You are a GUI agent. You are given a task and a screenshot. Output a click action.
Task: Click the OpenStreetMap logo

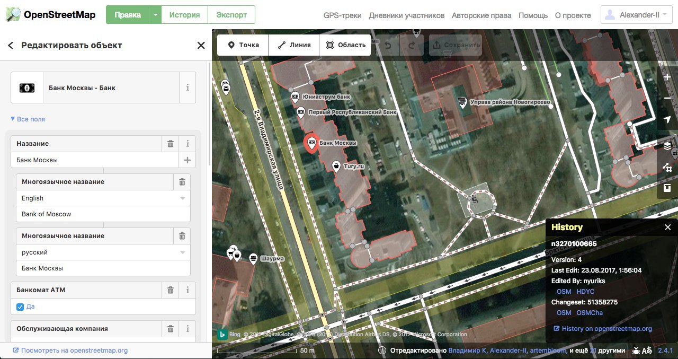click(x=51, y=14)
